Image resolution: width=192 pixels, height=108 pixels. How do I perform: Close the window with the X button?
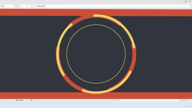point(190,1)
